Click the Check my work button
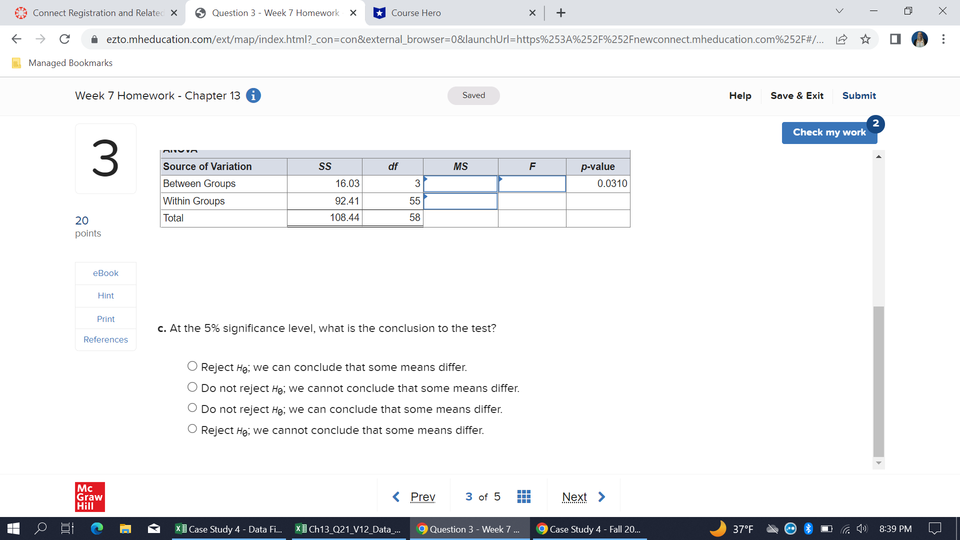This screenshot has height=540, width=960. [x=829, y=132]
